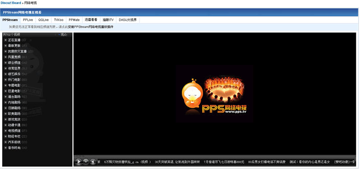The image size is (360, 169).
Task: Expand the 热门电影 category
Action: click(5, 80)
